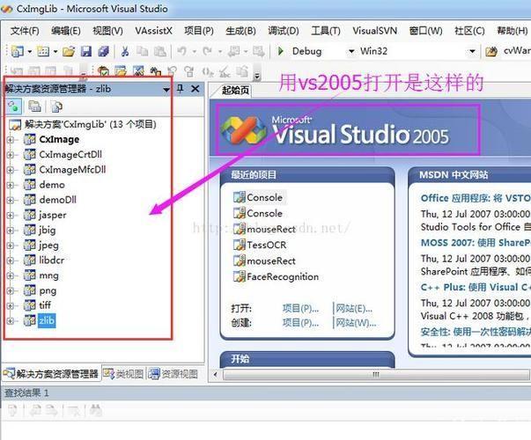The width and height of the screenshot is (531, 440).
Task: Open the 调试(D) menu
Action: tap(283, 31)
